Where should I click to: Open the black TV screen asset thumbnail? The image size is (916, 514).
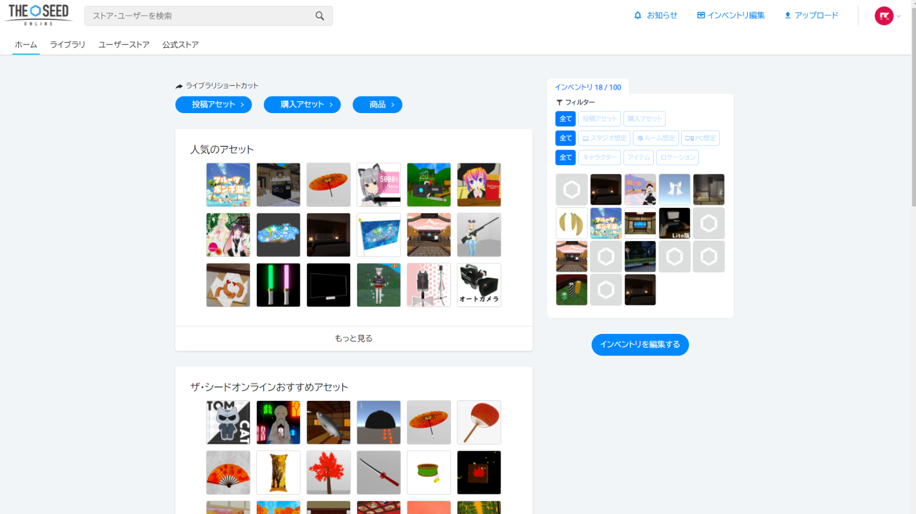point(329,285)
